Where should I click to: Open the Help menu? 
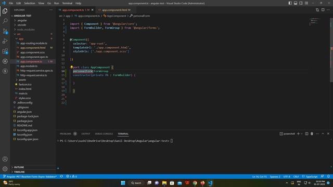pos(79,3)
